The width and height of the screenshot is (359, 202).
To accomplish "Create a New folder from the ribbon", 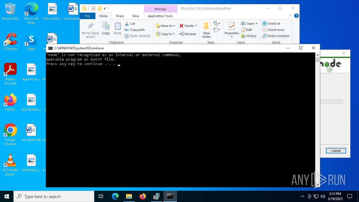I will click(x=206, y=30).
